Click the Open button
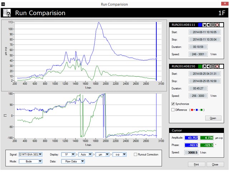Image resolution: width=229 pixels, height=172 pixels. (213, 118)
